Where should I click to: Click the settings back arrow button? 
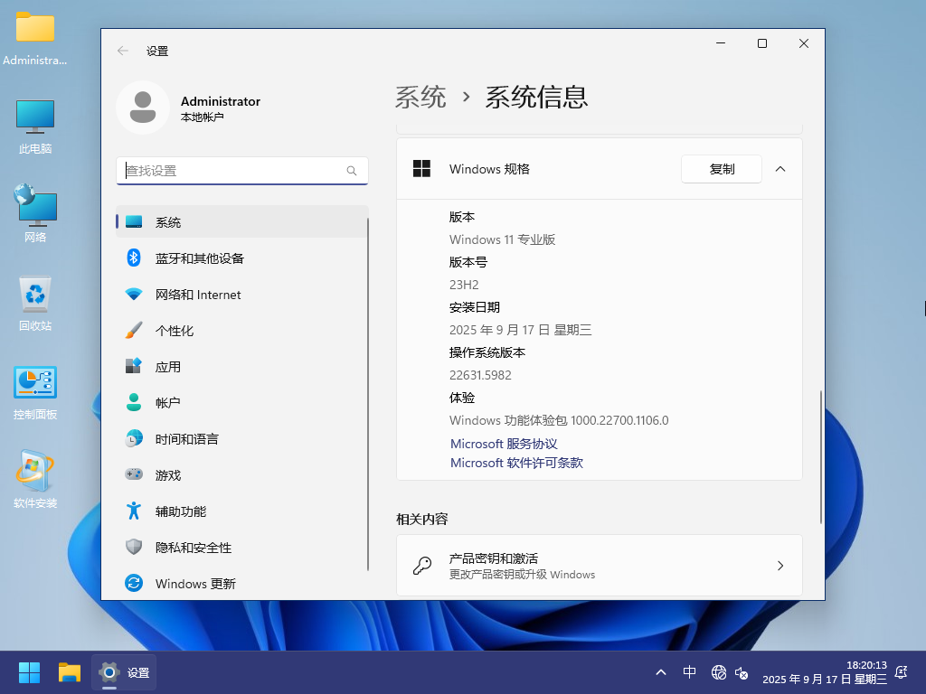pos(123,52)
